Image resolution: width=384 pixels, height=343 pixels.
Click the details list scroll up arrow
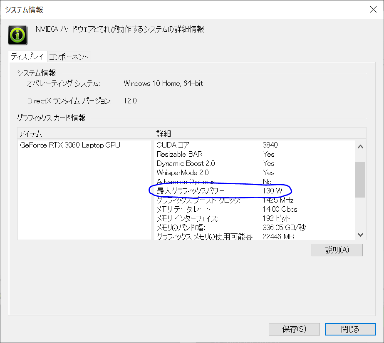point(360,147)
